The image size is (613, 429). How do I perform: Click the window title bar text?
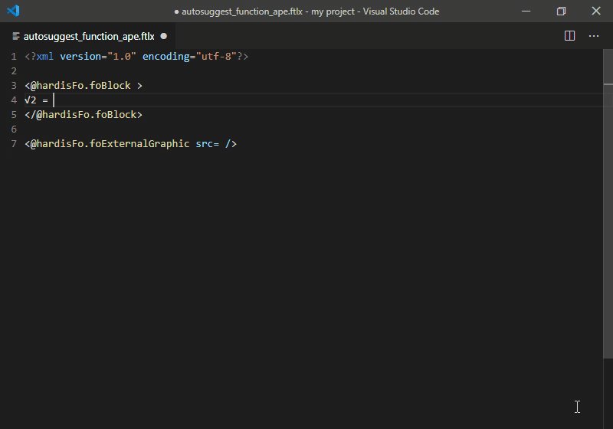pos(307,11)
